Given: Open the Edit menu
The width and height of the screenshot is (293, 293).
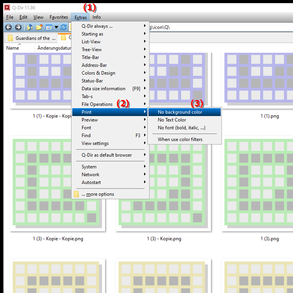Looking at the screenshot, I should 23,17.
